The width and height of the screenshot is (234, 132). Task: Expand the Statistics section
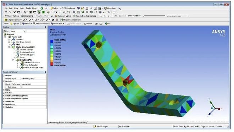point(4,107)
